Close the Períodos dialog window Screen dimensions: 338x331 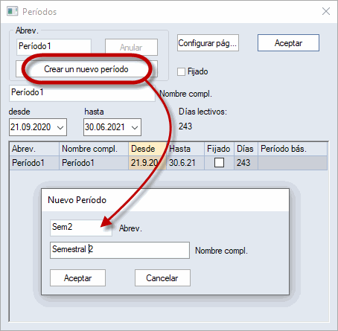(326, 11)
